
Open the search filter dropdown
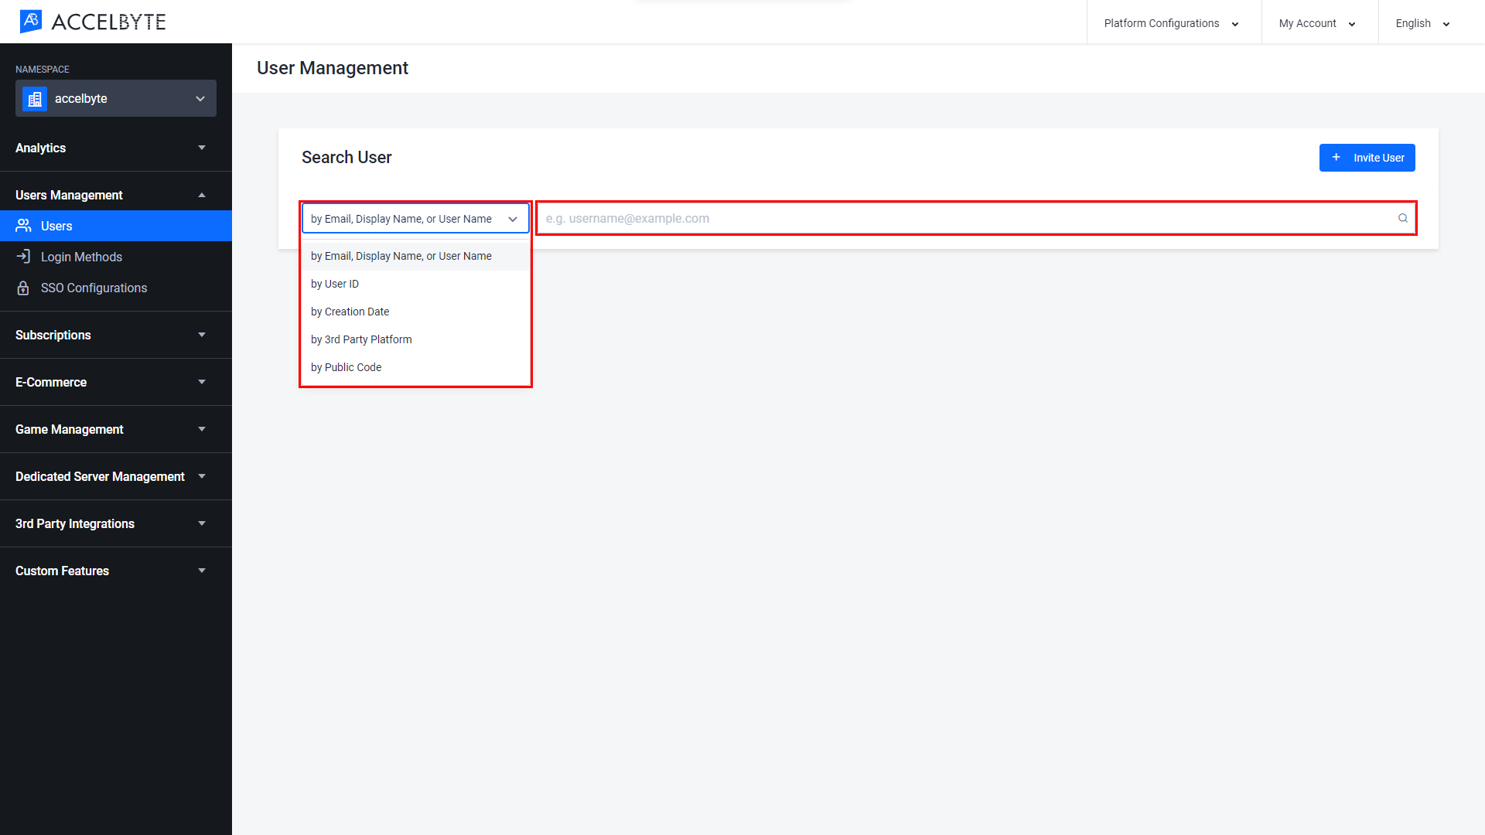pyautogui.click(x=415, y=218)
